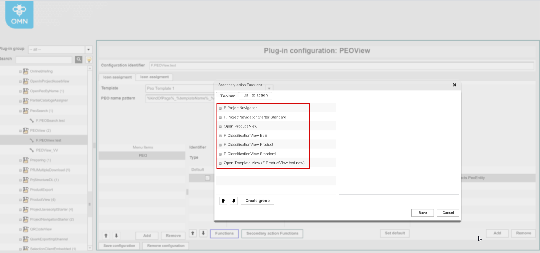Close the Secondary action Functions dialog
Viewport: 540px width, 253px height.
(x=454, y=85)
